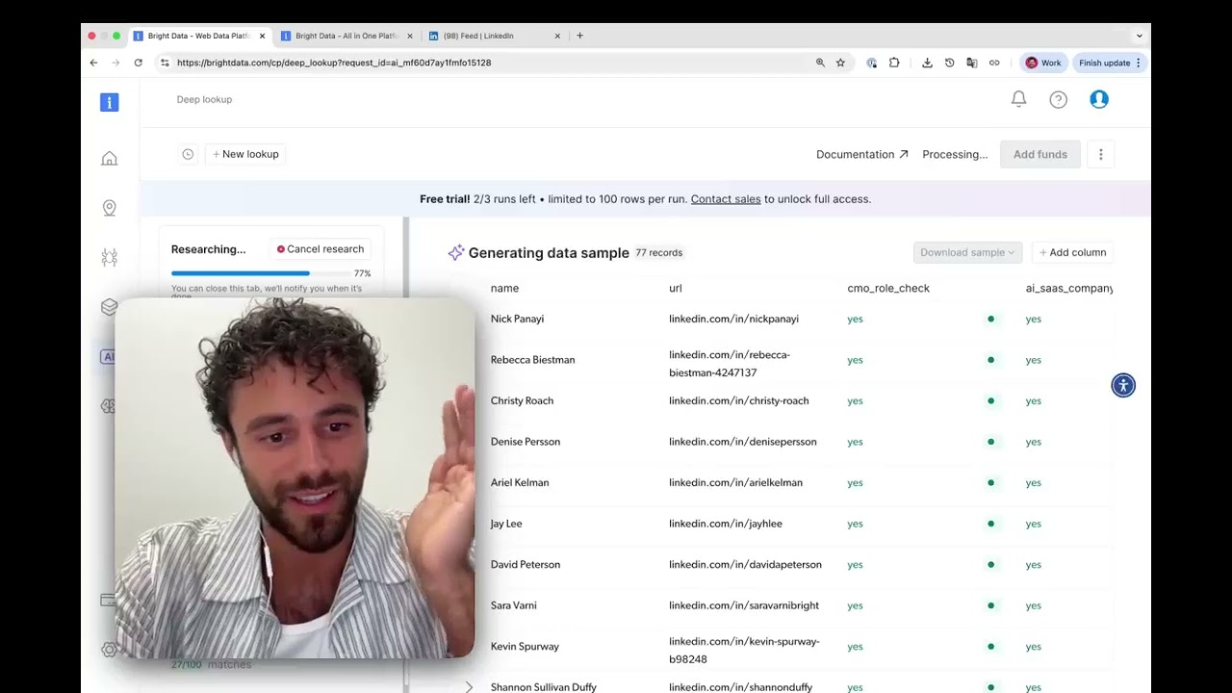1232x693 pixels.
Task: Click the 77 records count label
Action: (659, 253)
